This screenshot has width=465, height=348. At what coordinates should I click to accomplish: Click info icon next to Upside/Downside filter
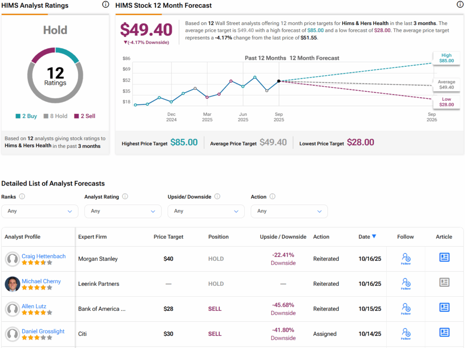coord(217,196)
